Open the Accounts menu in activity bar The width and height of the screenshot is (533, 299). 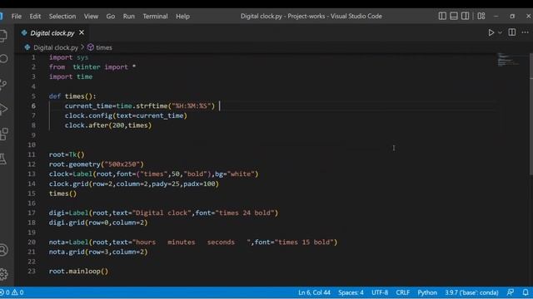tap(3, 250)
